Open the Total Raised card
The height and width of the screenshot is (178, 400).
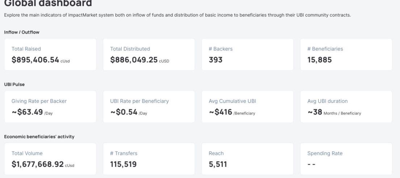(50, 55)
